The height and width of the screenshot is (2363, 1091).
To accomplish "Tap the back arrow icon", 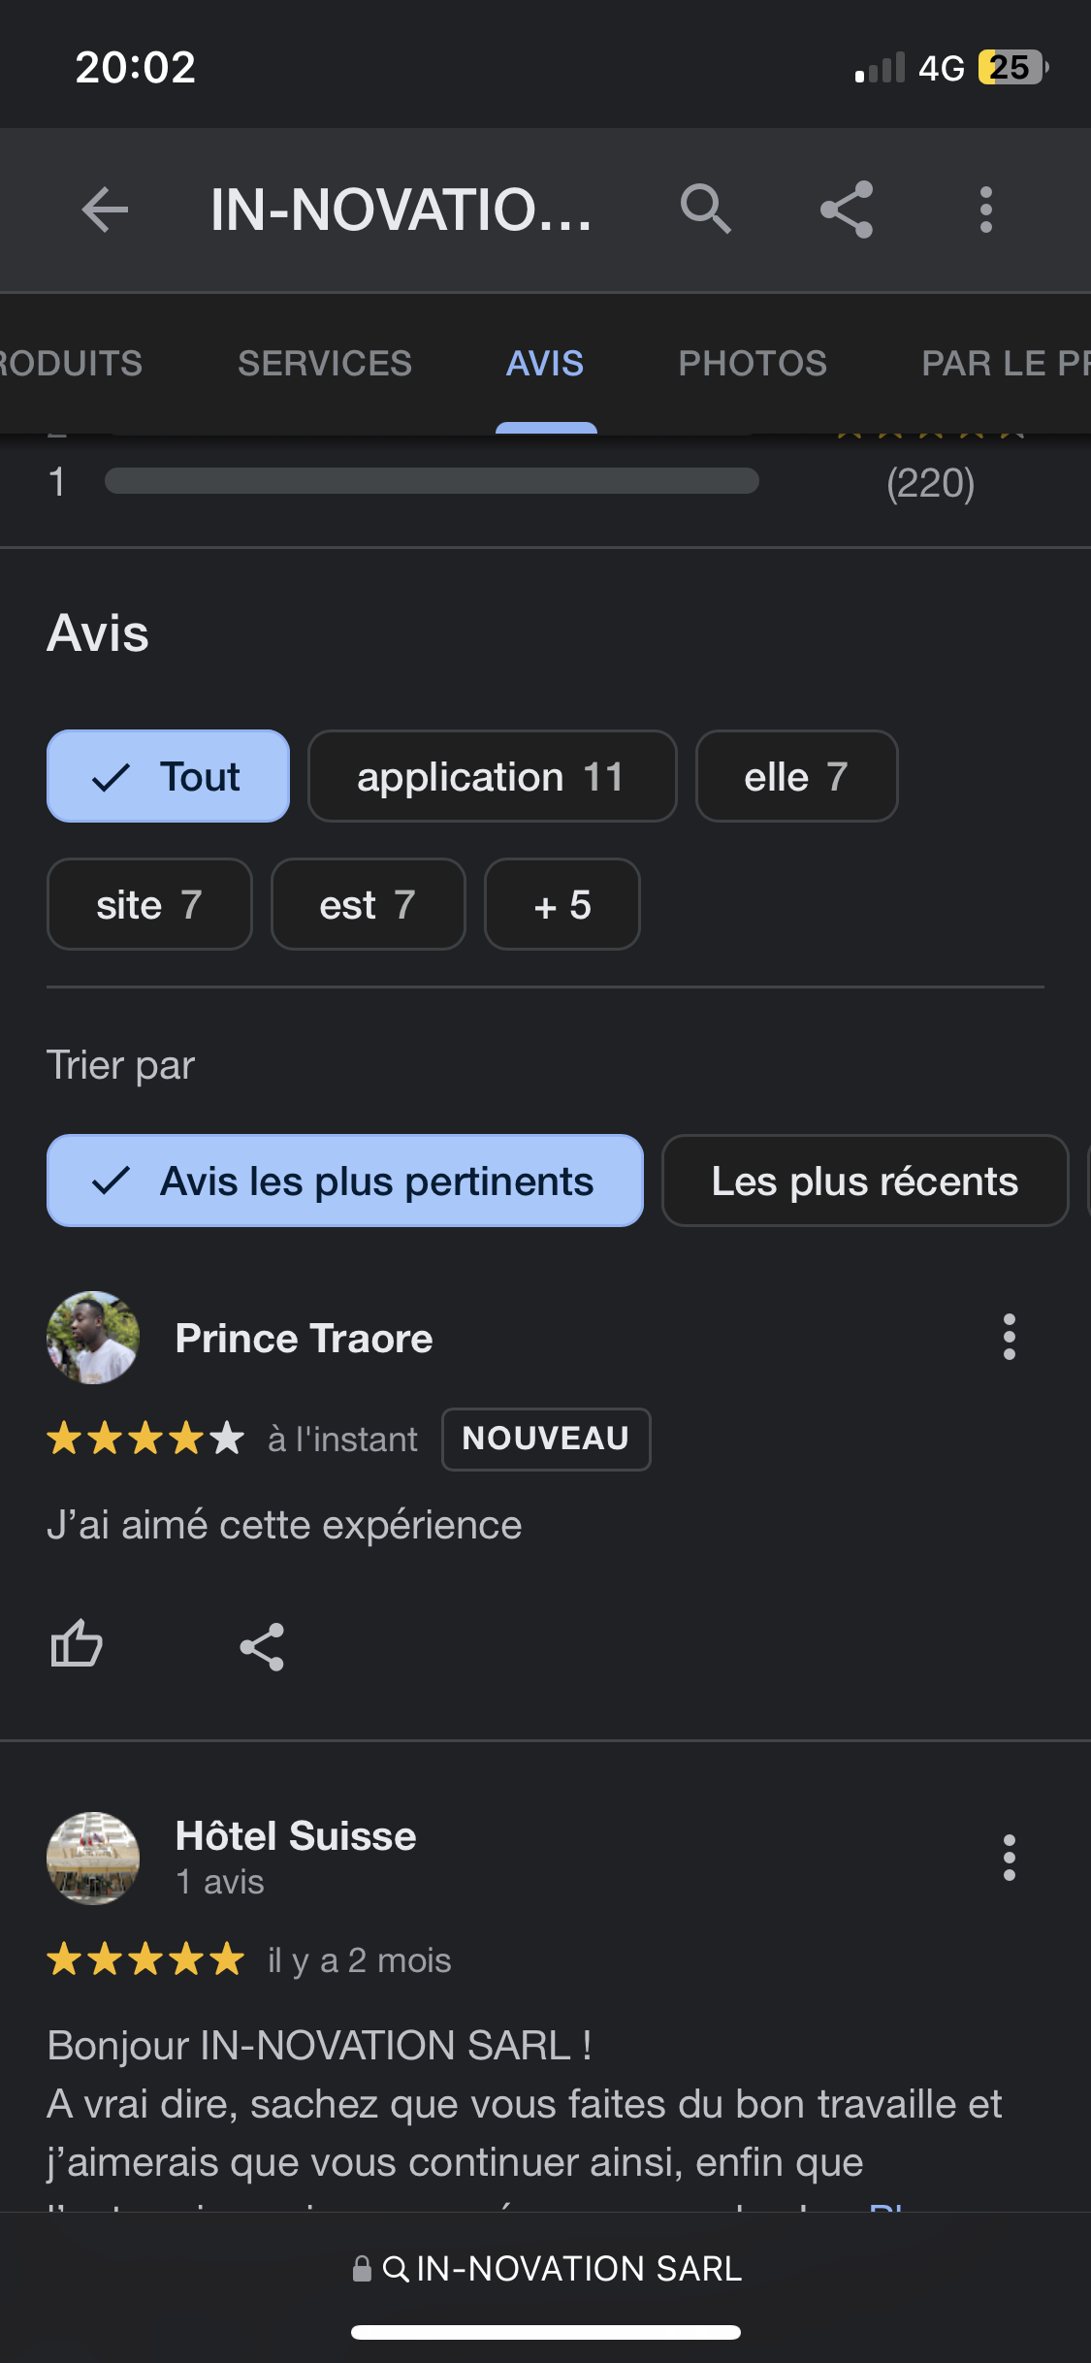I will (105, 210).
